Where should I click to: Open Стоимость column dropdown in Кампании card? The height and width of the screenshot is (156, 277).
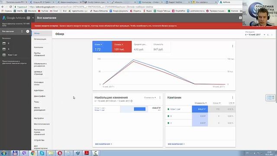tap(201, 103)
